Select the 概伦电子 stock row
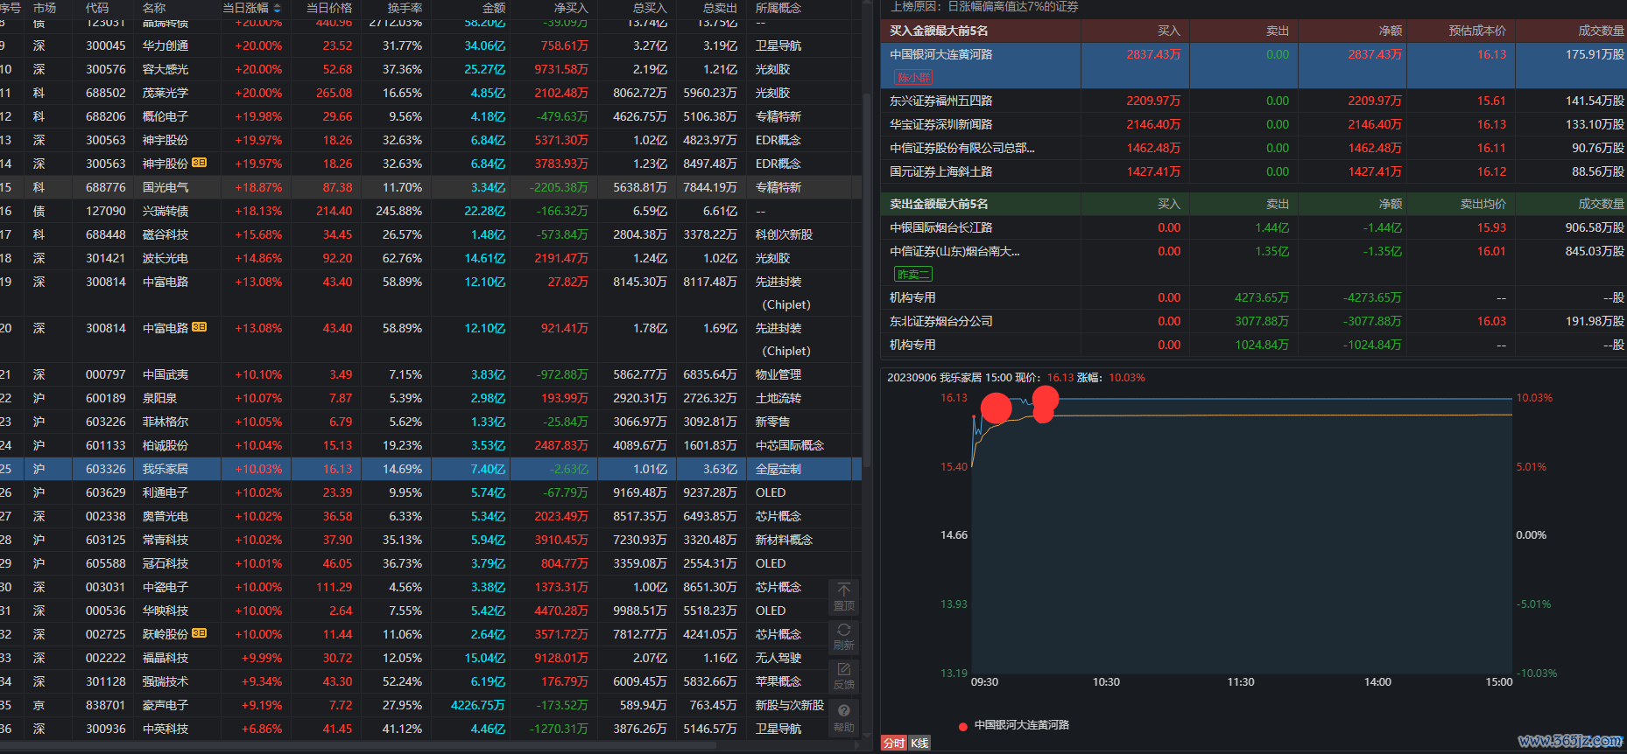 (x=431, y=116)
